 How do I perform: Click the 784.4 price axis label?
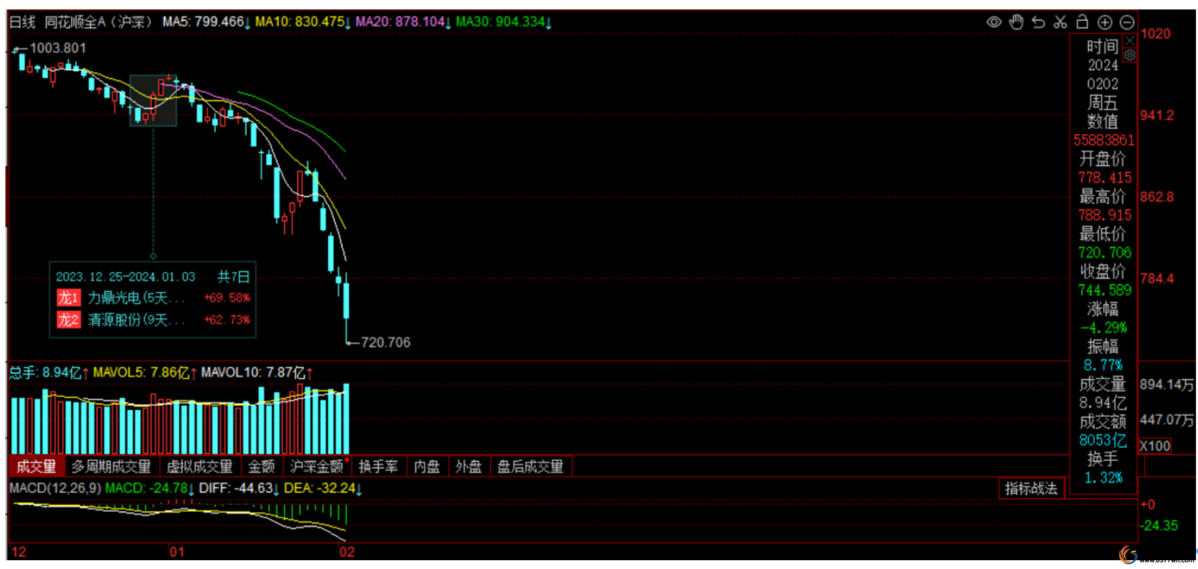click(x=1158, y=278)
